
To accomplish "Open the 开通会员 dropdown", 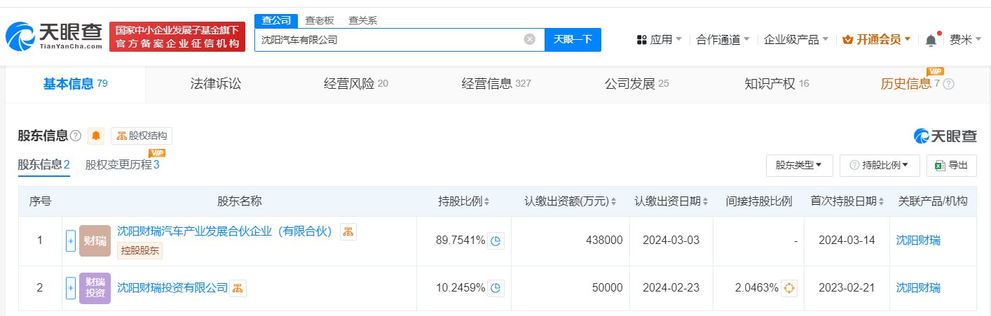I will [x=876, y=40].
